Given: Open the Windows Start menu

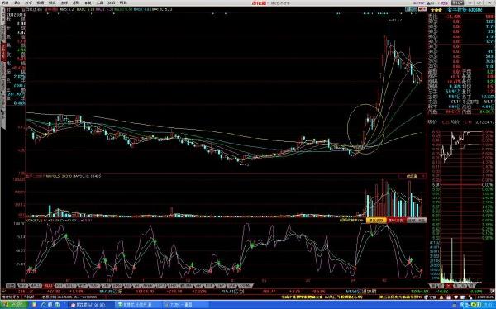Looking at the screenshot, I should [x=14, y=305].
